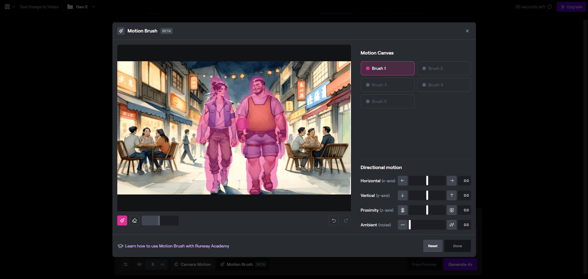
Task: Open Learn how to use Motion Brush link
Action: point(177,246)
